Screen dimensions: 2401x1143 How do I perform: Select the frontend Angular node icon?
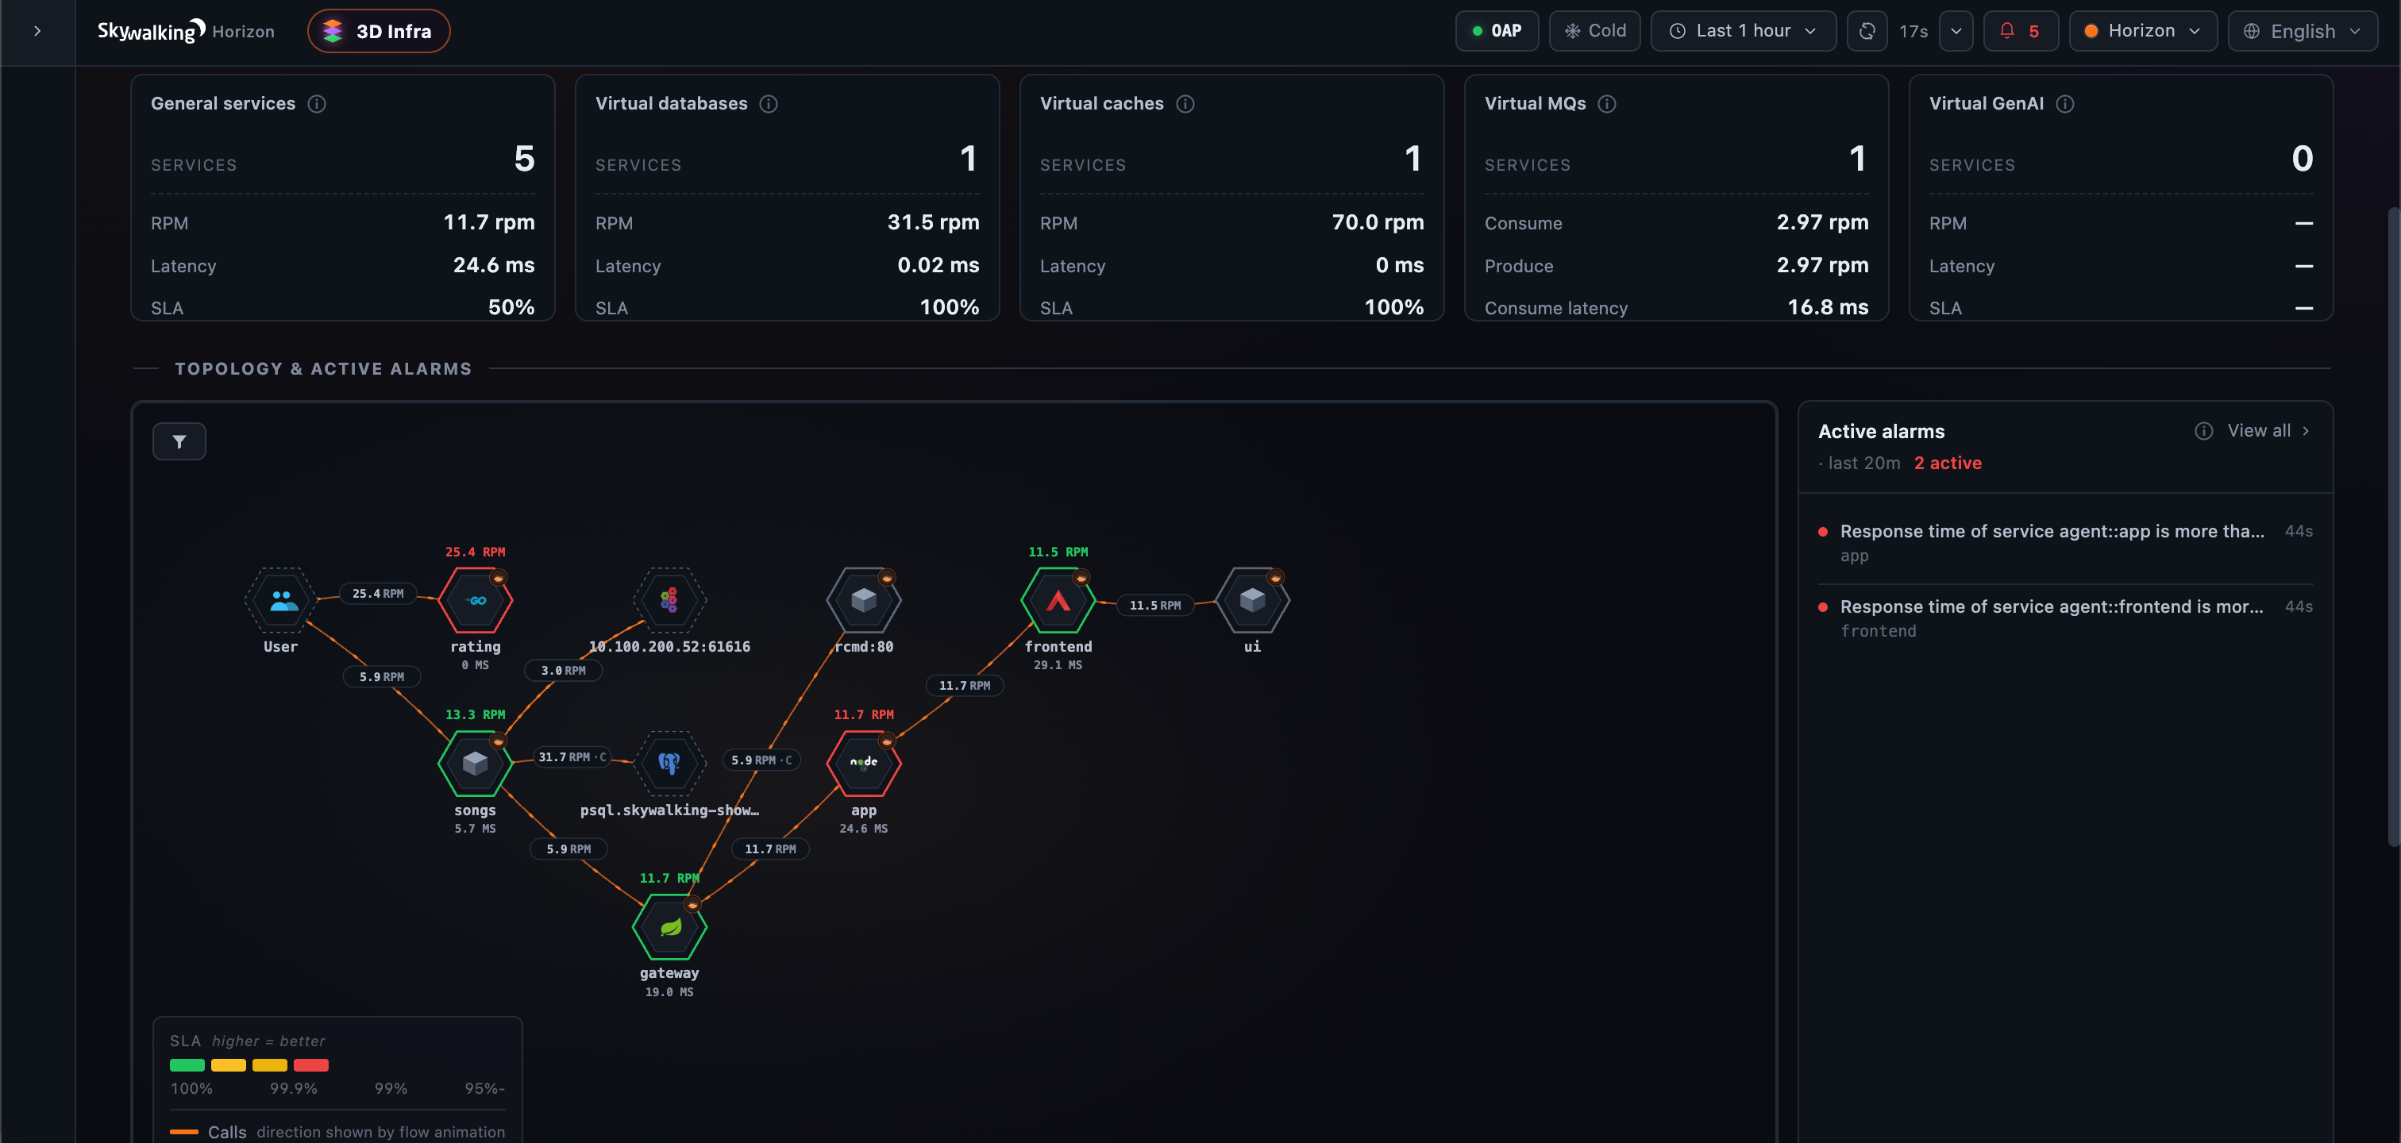pos(1058,601)
